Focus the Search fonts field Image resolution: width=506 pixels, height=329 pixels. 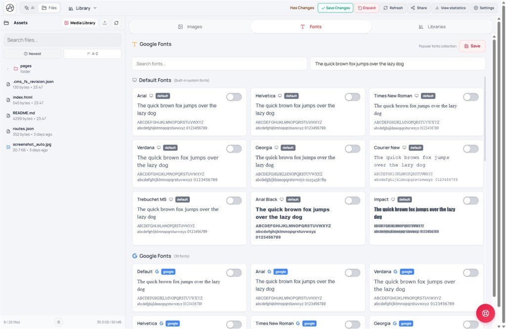click(219, 64)
